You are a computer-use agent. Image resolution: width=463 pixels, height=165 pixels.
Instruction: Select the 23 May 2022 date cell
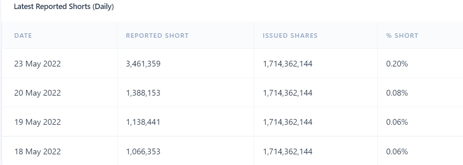pyautogui.click(x=37, y=64)
